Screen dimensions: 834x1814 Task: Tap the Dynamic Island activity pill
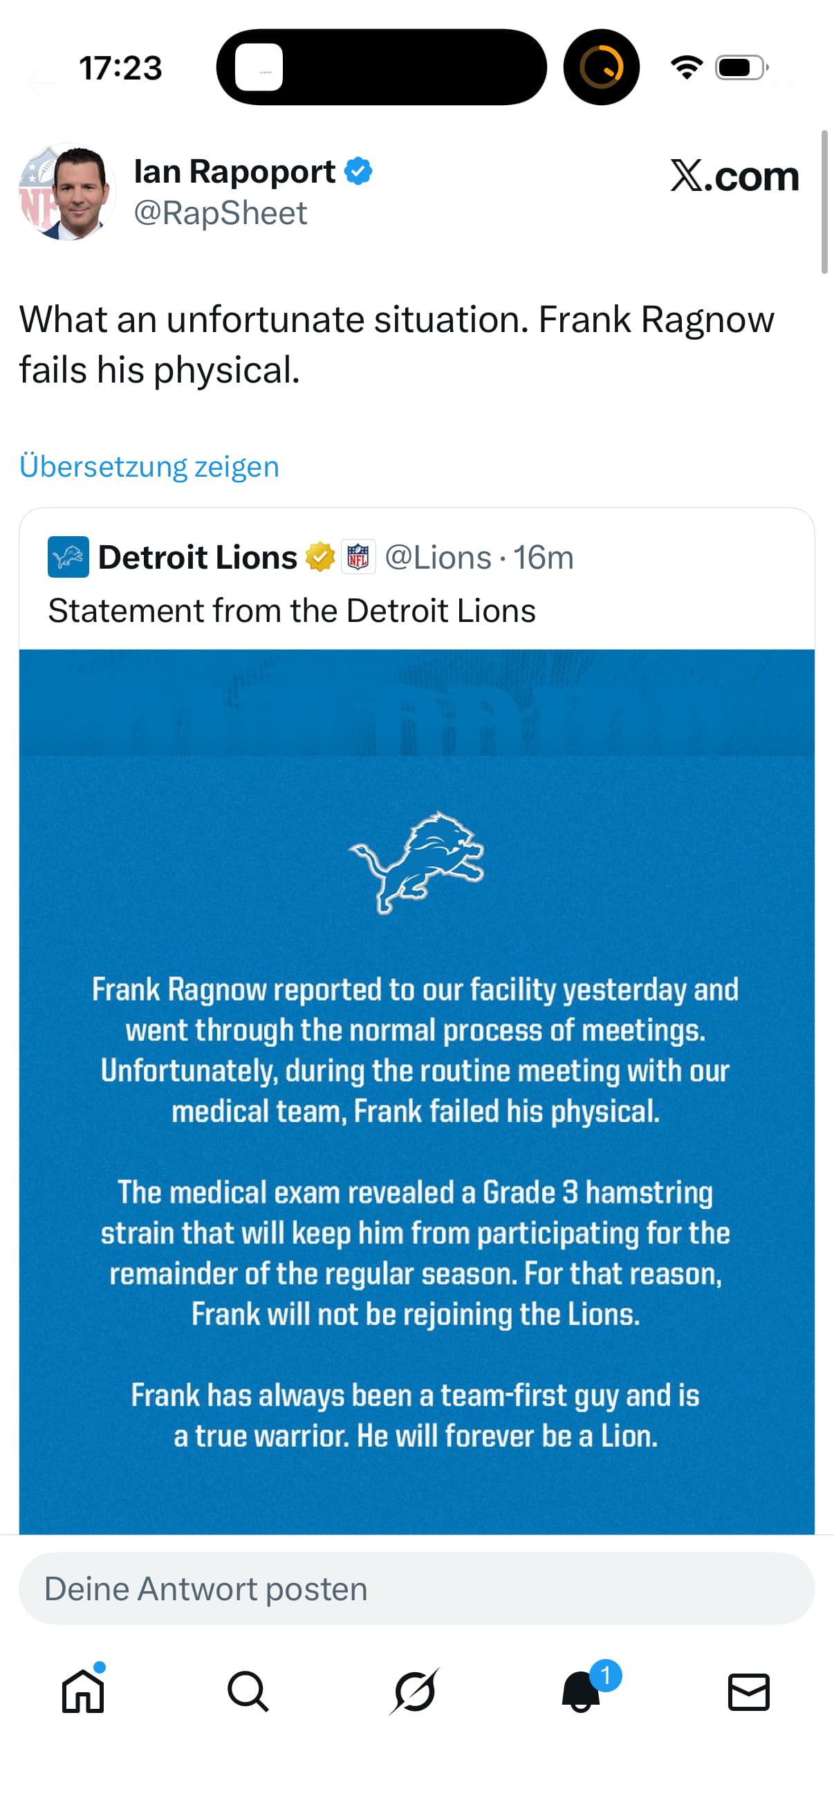[382, 68]
